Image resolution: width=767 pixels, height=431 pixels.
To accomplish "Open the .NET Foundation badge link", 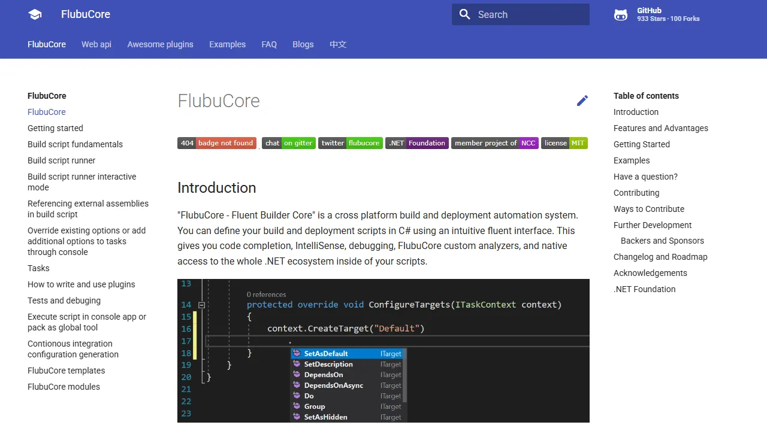I will 416,143.
